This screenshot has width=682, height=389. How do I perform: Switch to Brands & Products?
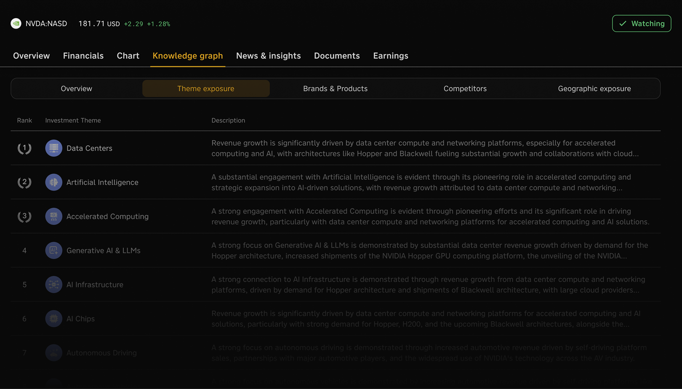point(335,88)
